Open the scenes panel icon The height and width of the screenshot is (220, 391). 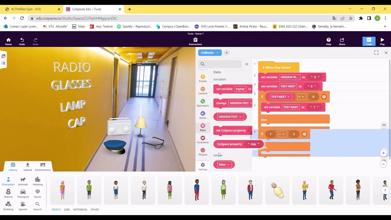pyautogui.click(x=3, y=56)
